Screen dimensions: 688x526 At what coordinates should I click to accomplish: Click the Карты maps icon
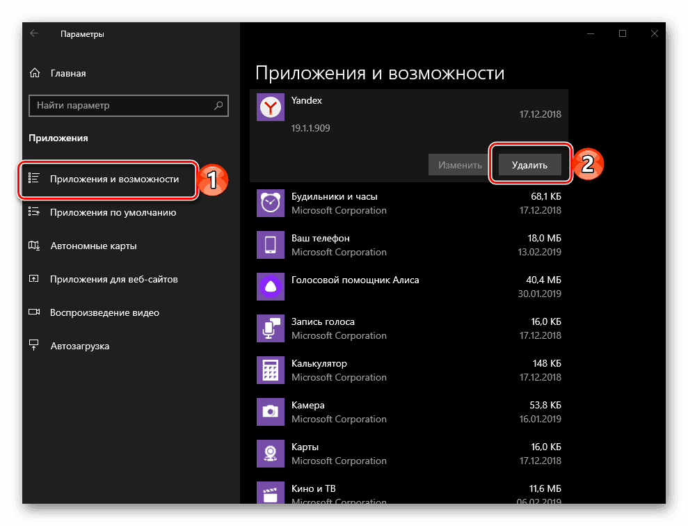point(271,454)
